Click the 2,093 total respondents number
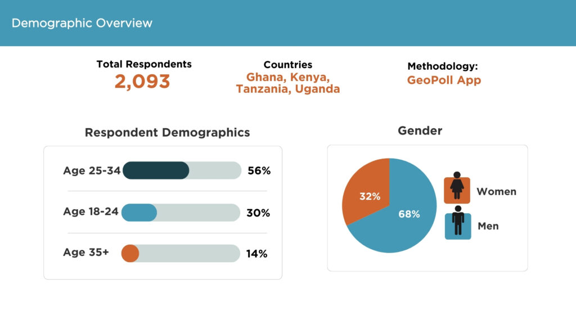 142,82
